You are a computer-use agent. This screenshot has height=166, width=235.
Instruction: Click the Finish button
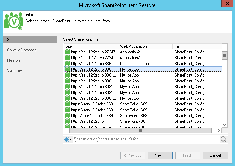point(188,155)
